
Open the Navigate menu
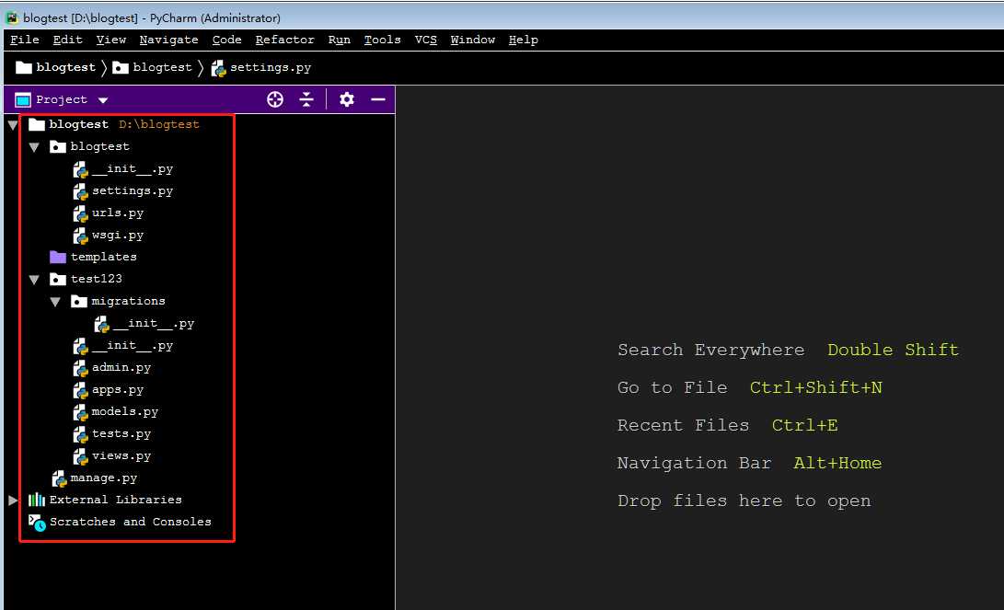[168, 40]
